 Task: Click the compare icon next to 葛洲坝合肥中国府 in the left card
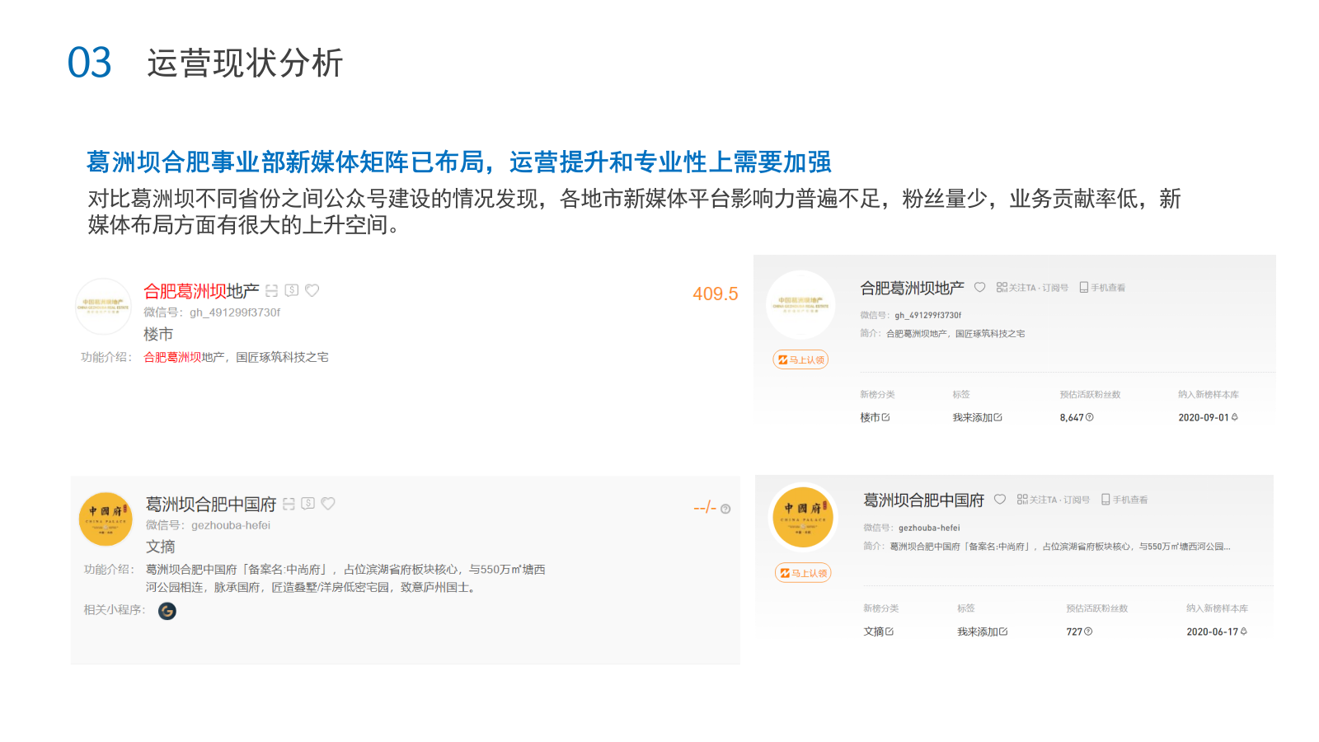289,504
